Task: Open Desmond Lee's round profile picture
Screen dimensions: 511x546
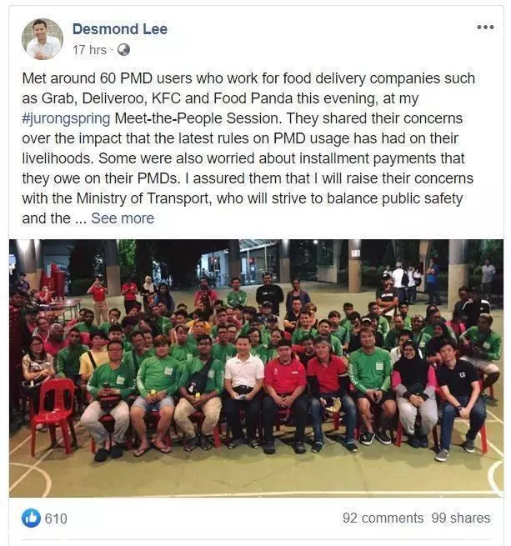Action: pos(43,39)
